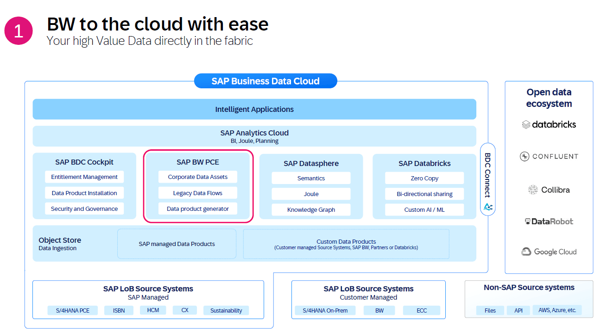Click the DataRobot logo icon
Screen dimensions: 601x332
(x=527, y=221)
